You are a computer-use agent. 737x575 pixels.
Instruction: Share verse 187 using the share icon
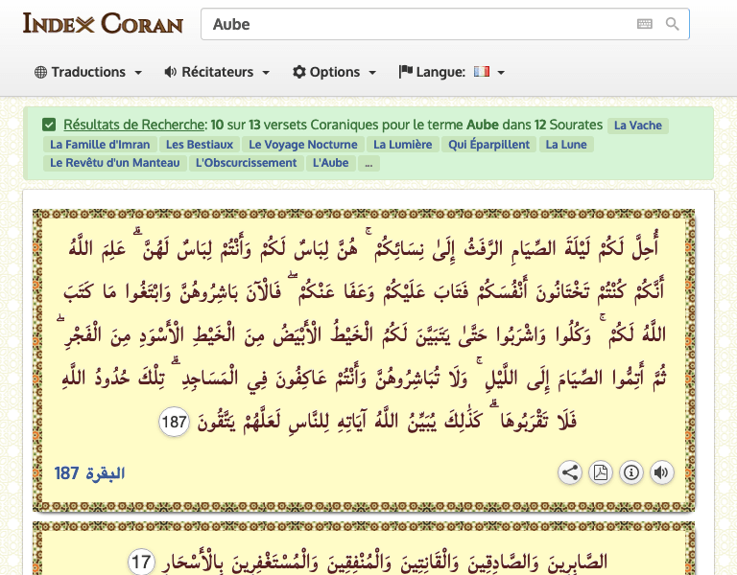click(570, 472)
